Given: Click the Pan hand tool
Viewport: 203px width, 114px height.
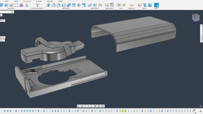Looking at the screenshot, I should click(85, 106).
